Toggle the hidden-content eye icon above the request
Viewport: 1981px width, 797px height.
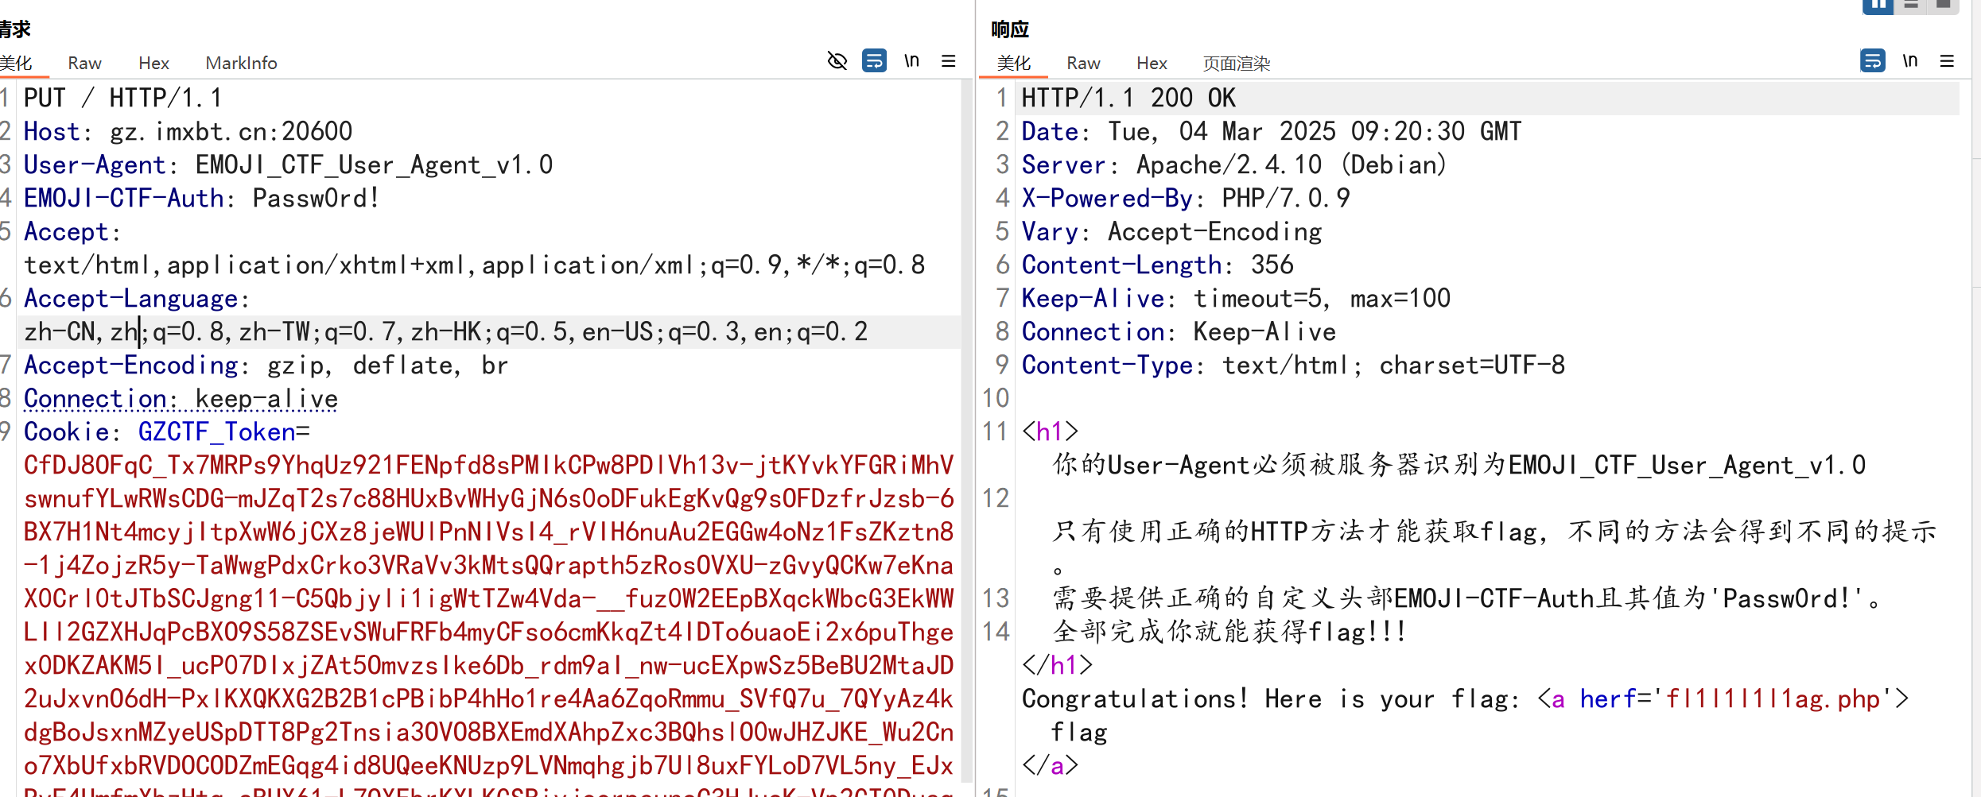(x=836, y=60)
